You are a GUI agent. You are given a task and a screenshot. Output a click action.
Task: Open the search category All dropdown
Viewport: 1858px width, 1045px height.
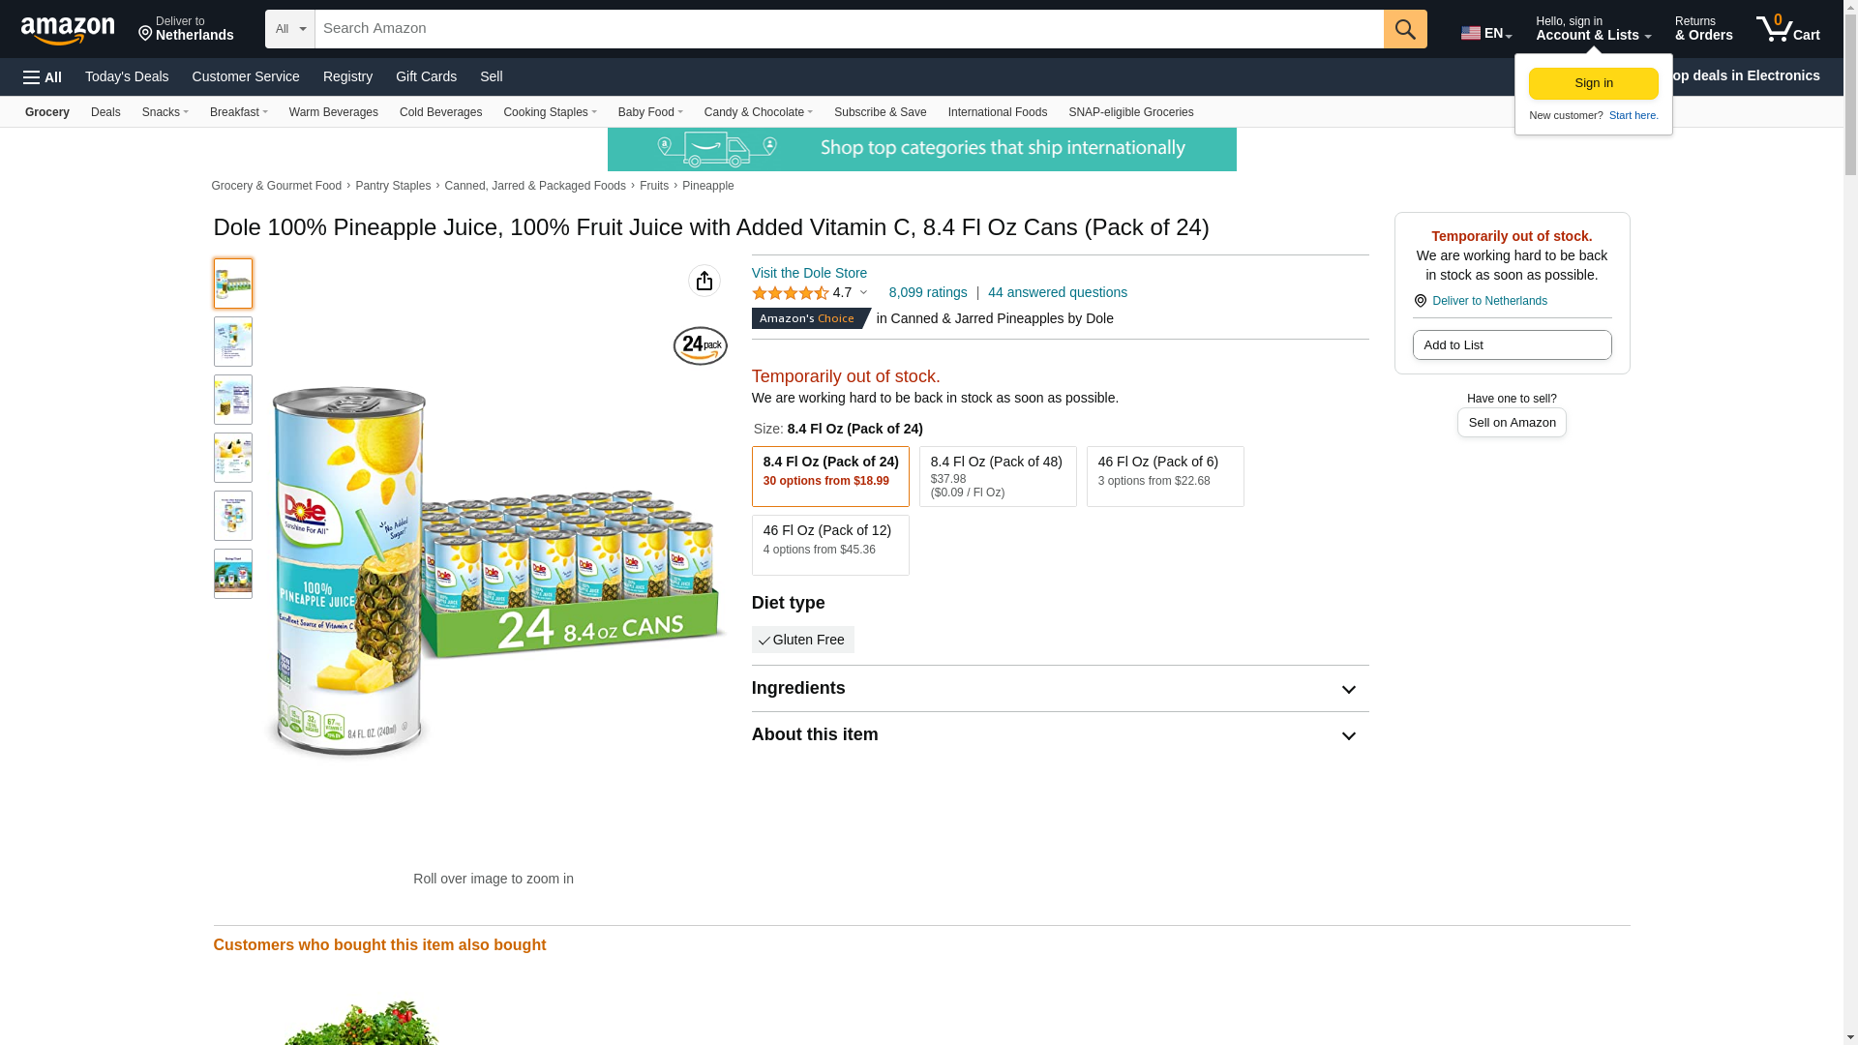290,29
